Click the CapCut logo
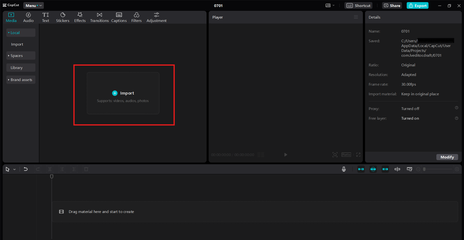 coord(11,5)
